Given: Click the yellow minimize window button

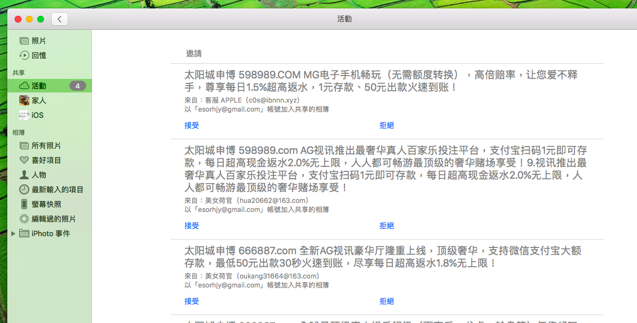Looking at the screenshot, I should [x=29, y=19].
